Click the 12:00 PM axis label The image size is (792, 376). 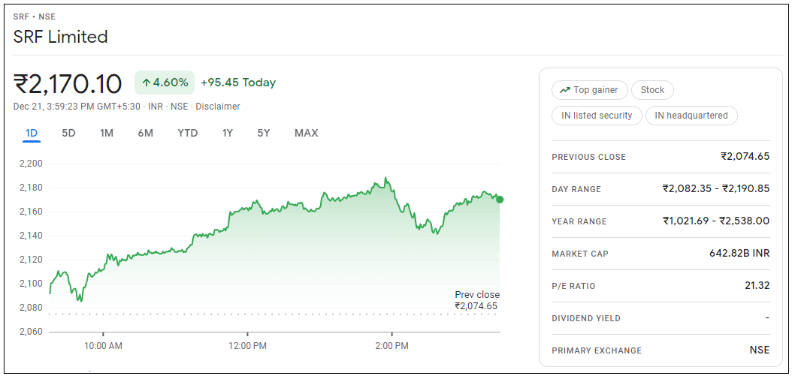click(247, 347)
